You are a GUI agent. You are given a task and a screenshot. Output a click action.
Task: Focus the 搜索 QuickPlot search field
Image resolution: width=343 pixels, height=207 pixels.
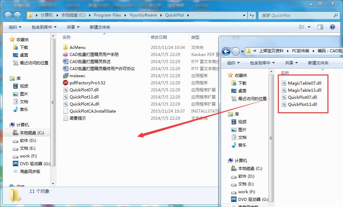(296, 15)
